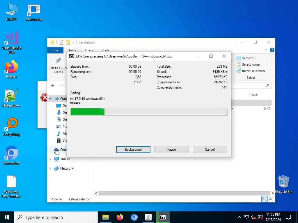
Task: Open the File menu in Explorer
Action: (55, 50)
